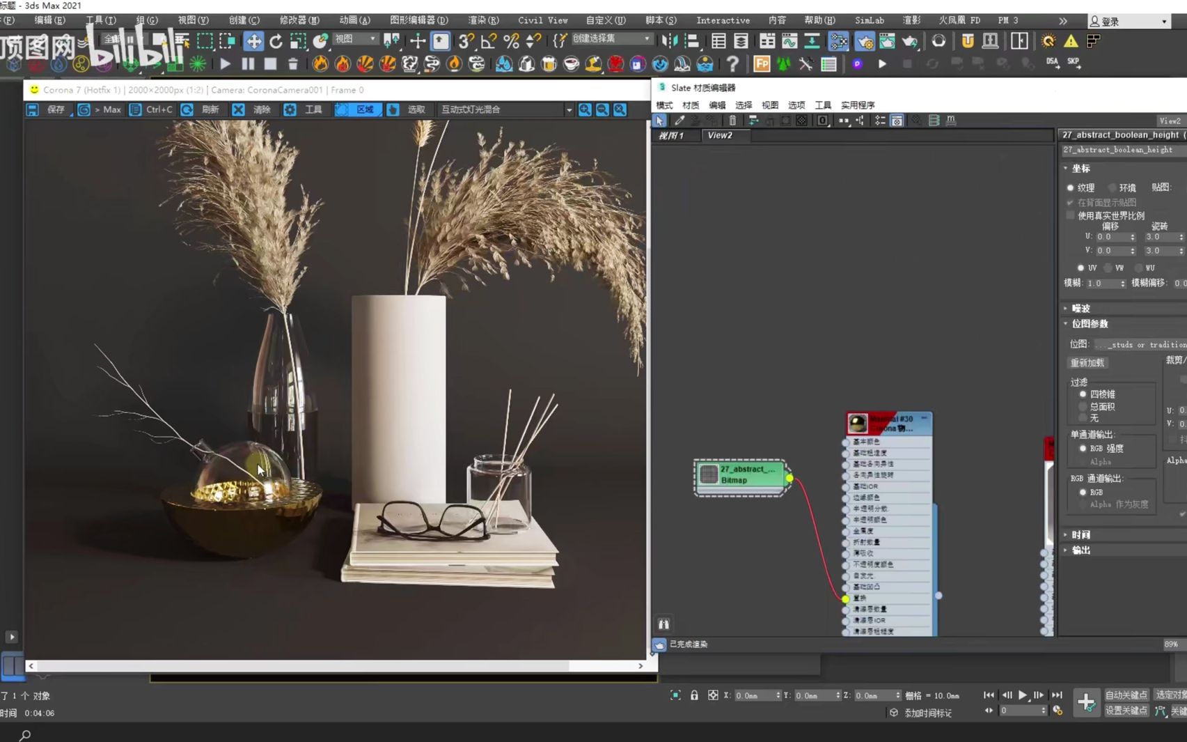This screenshot has height=742, width=1187.
Task: Click the 重新加载 reload button
Action: click(1087, 363)
